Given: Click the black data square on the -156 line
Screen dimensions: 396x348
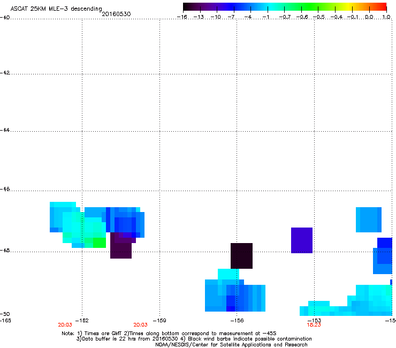Looking at the screenshot, I should coord(241,256).
